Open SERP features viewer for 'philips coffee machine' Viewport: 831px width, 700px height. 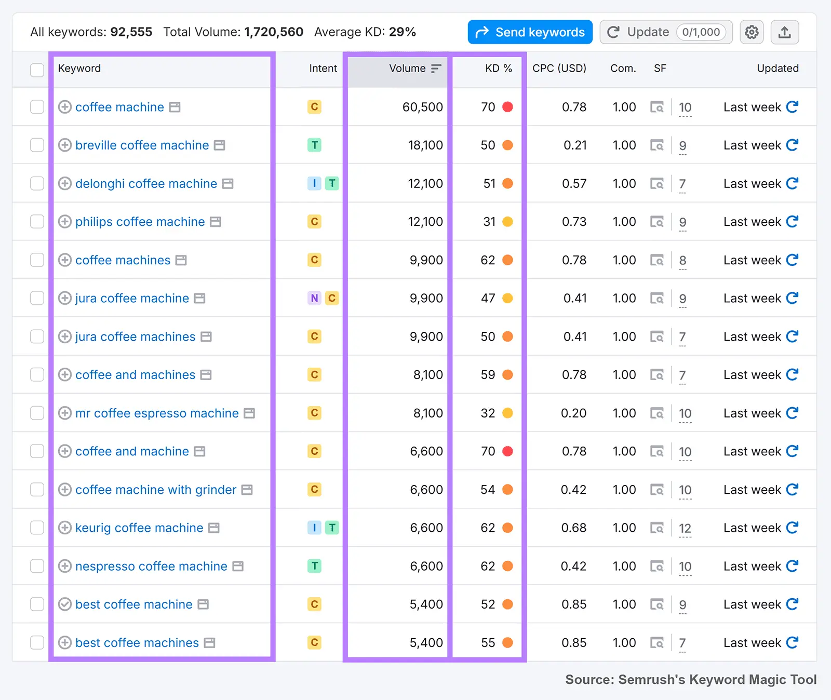(x=658, y=222)
